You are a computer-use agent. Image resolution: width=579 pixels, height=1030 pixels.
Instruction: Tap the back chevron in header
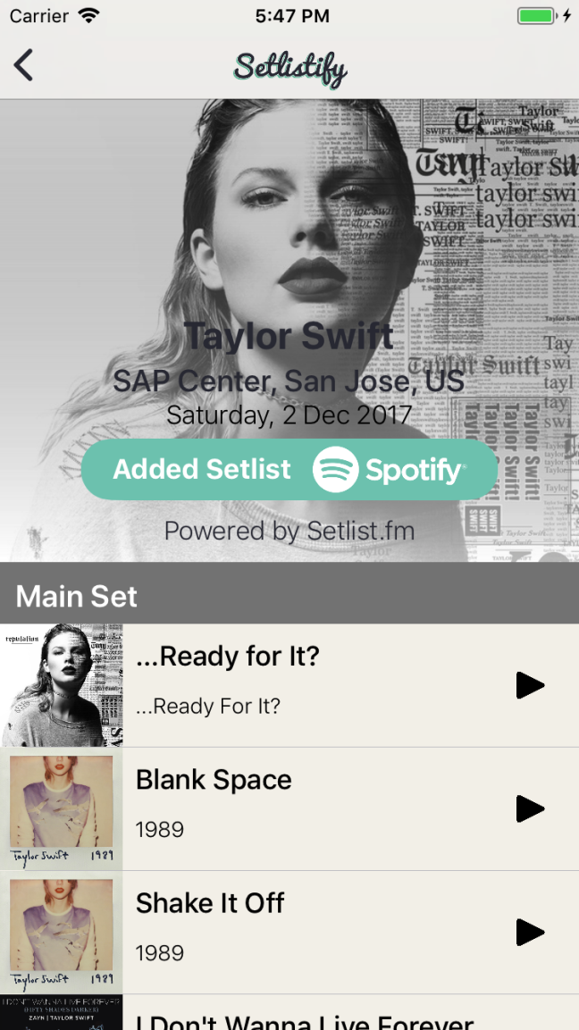(23, 66)
